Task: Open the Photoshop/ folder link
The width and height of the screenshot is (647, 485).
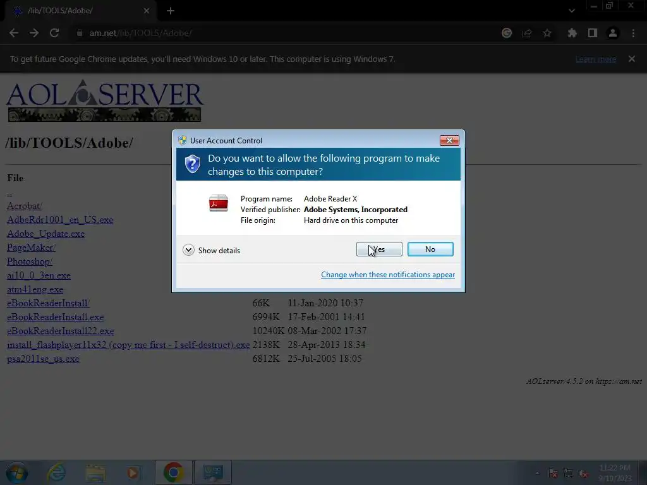Action: point(30,261)
